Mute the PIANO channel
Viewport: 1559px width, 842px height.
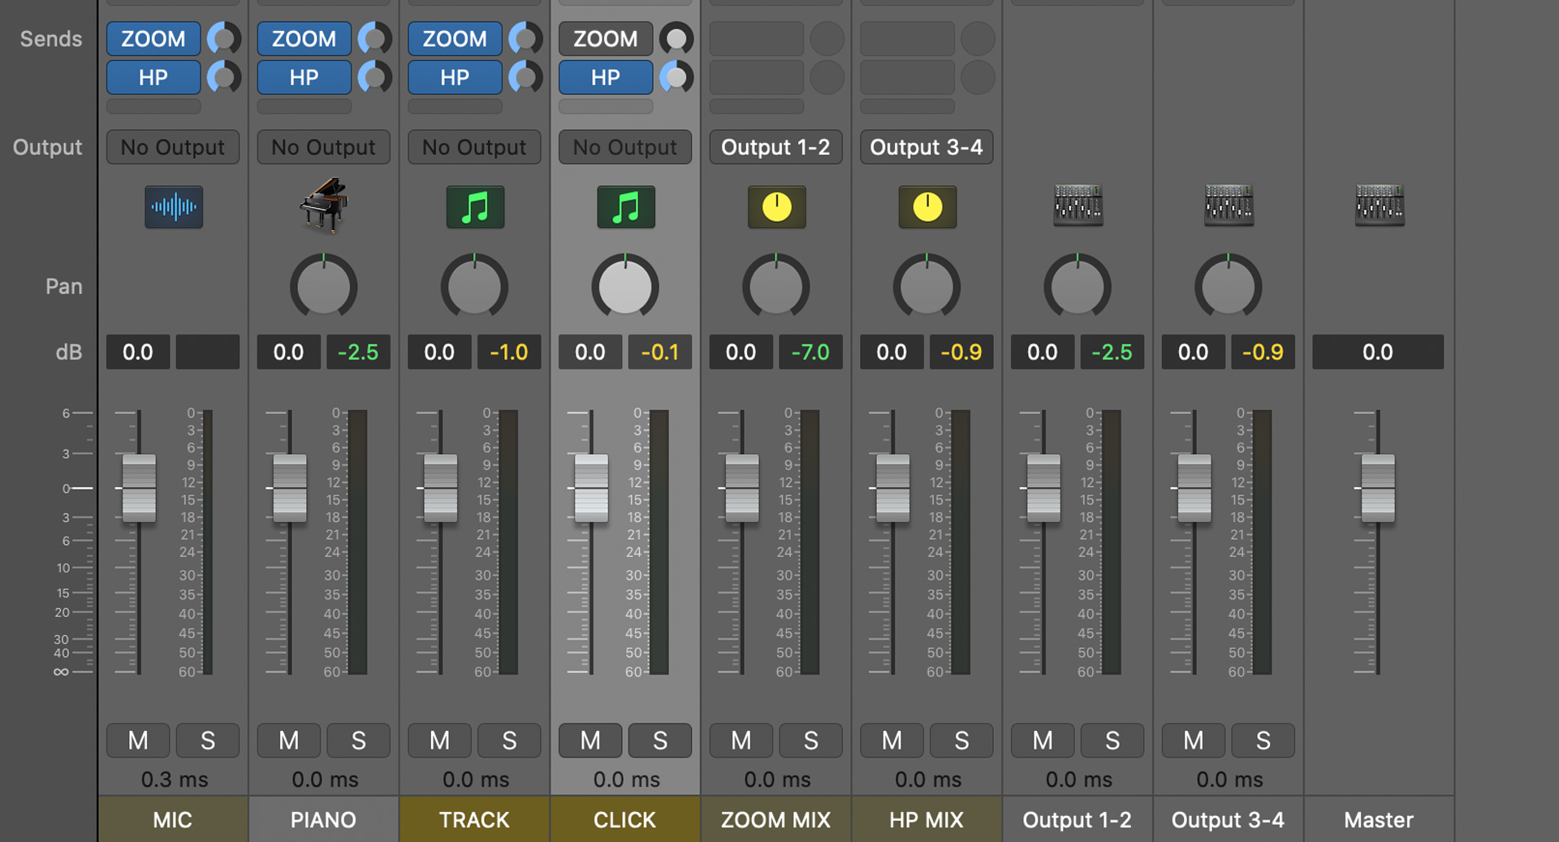click(x=289, y=741)
